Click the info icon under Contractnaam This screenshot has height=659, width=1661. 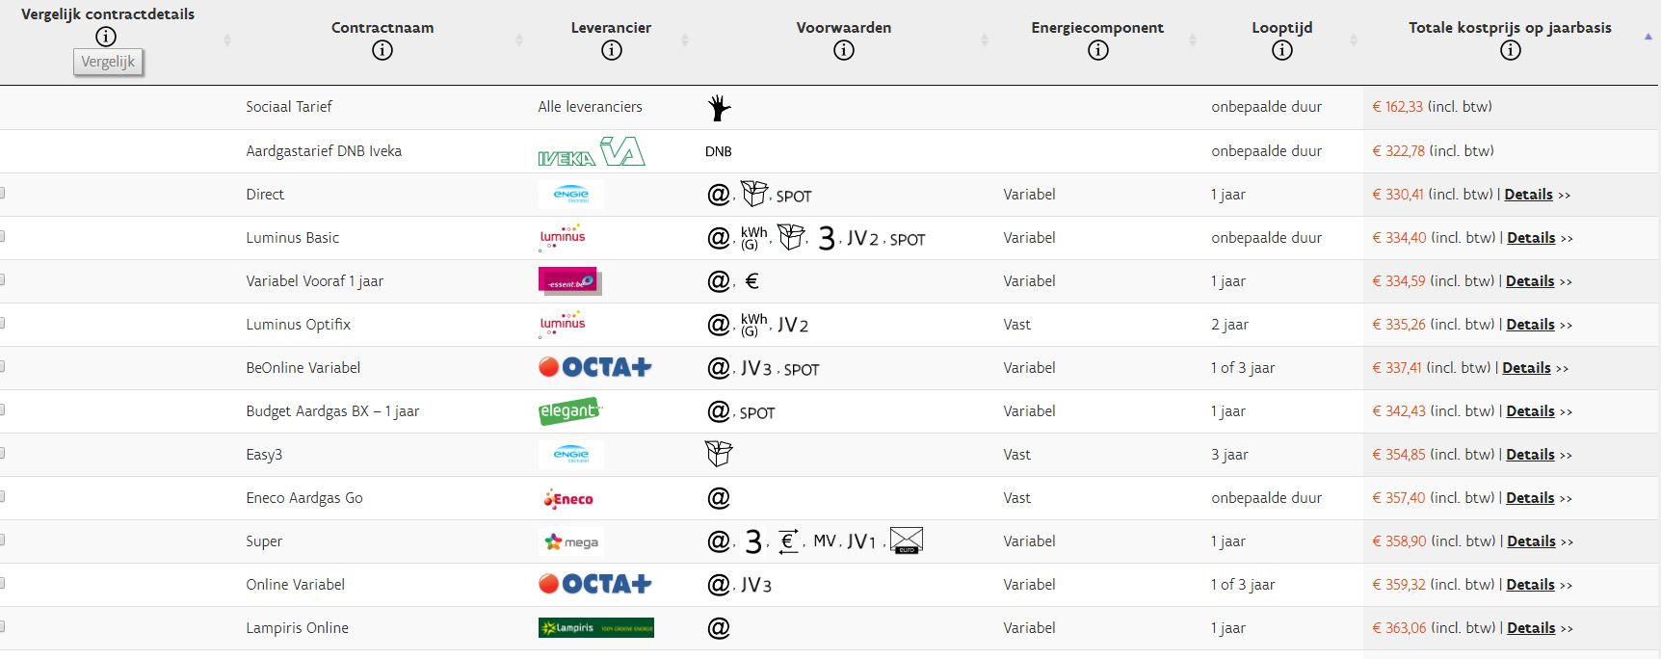tap(382, 51)
